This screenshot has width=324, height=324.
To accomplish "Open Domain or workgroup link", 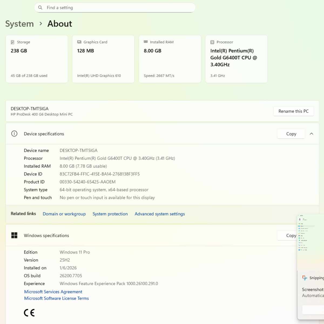I will pos(64,214).
